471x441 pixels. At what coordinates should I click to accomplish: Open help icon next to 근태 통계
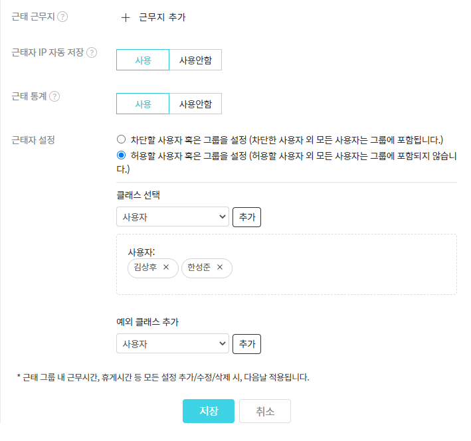pos(54,96)
